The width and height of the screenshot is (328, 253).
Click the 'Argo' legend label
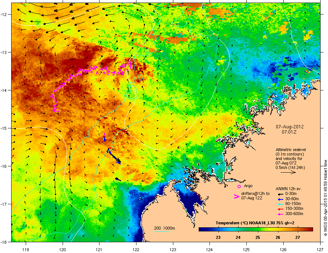point(248,186)
